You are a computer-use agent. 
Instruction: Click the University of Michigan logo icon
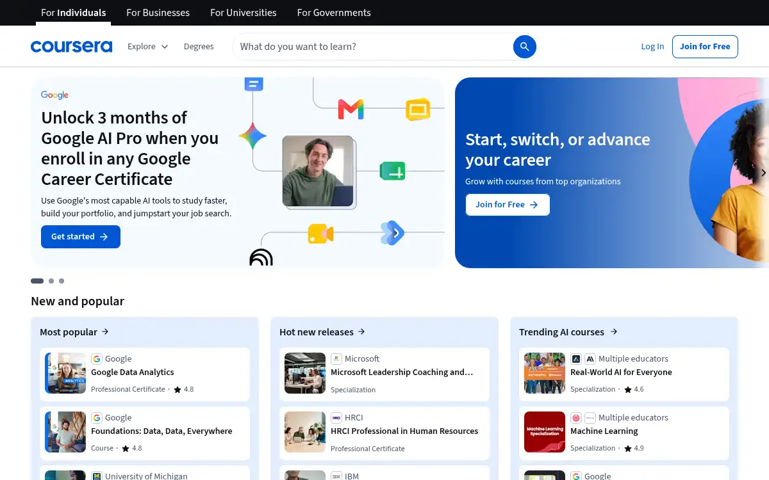[x=97, y=476]
